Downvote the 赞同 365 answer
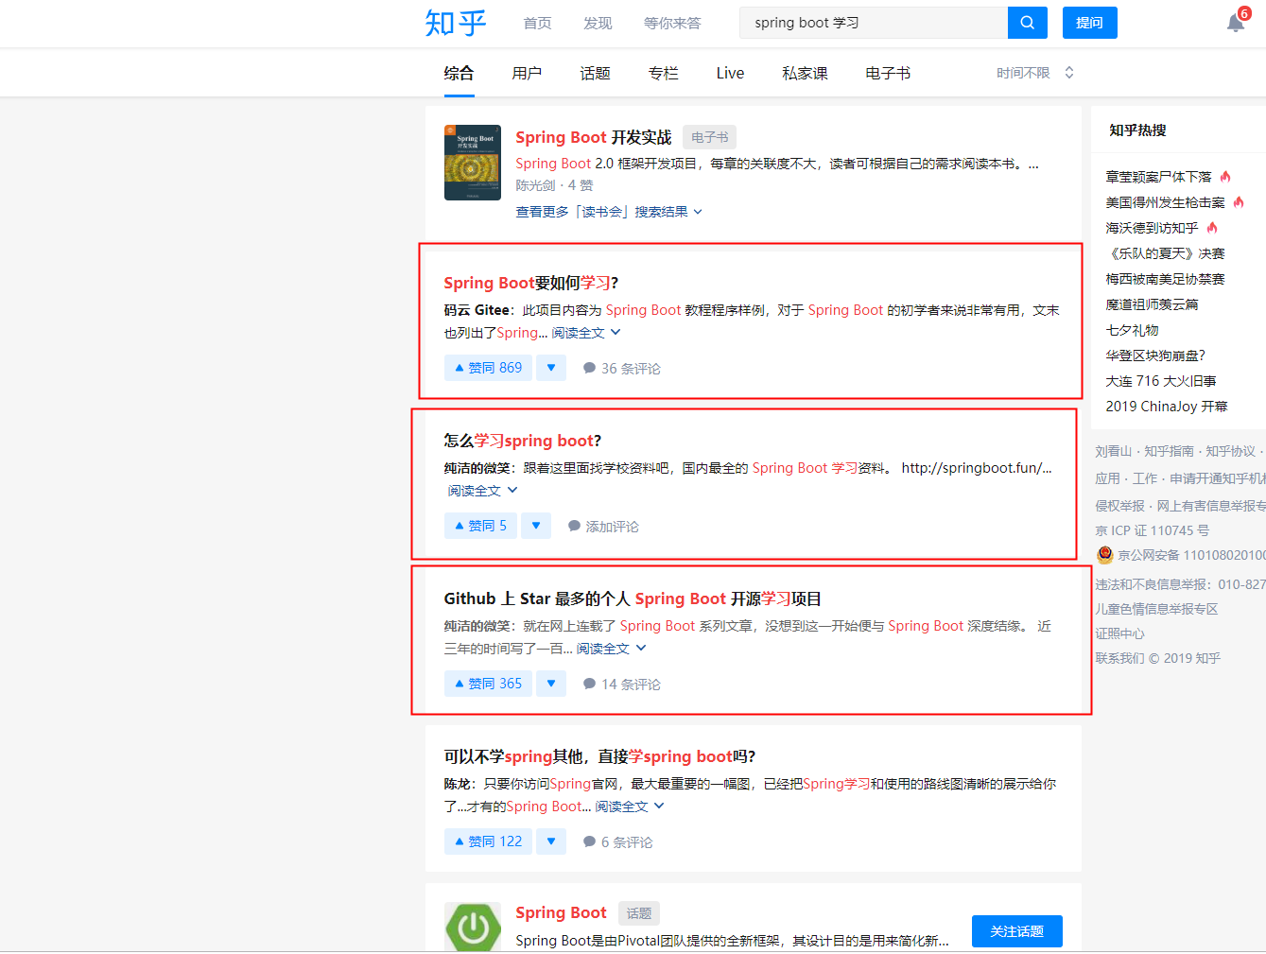The image size is (1266, 954). tap(551, 684)
